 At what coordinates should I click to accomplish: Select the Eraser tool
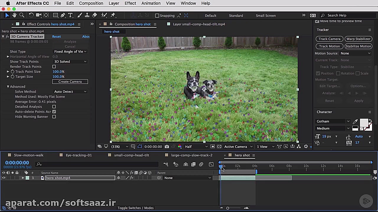pos(94,15)
